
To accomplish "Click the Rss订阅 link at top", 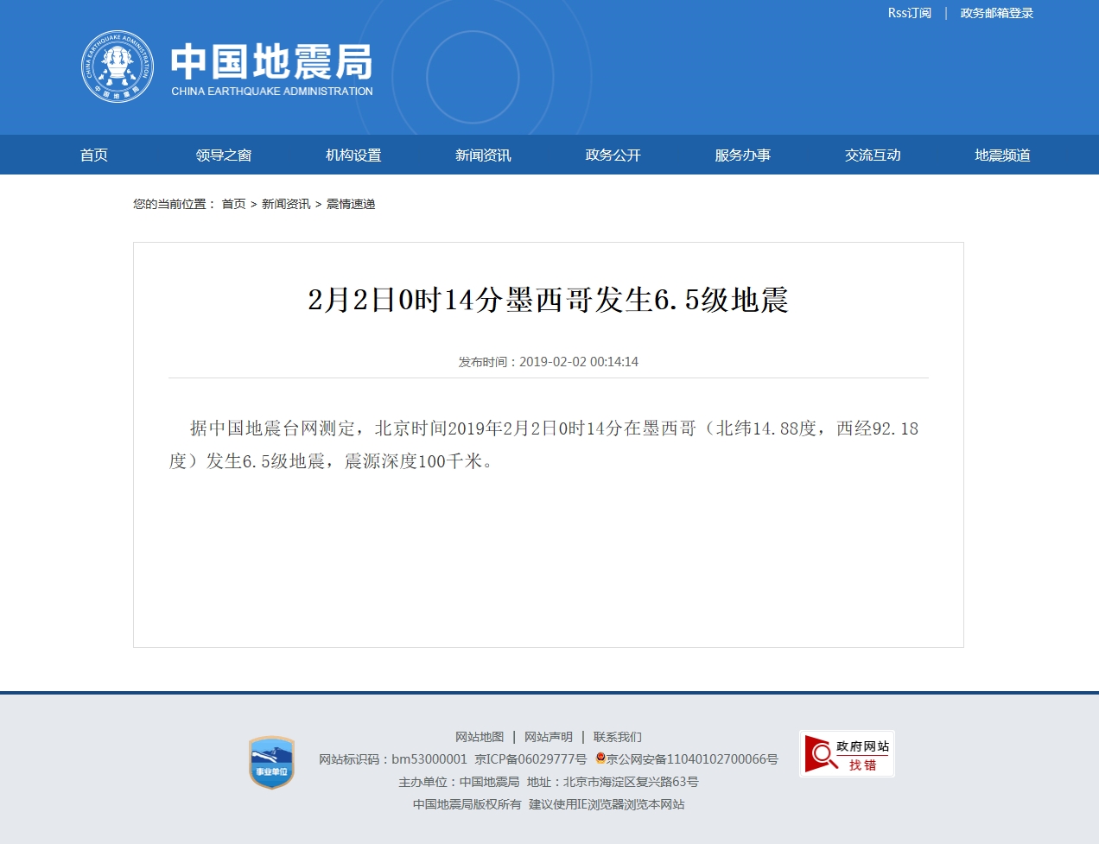I will click(910, 13).
